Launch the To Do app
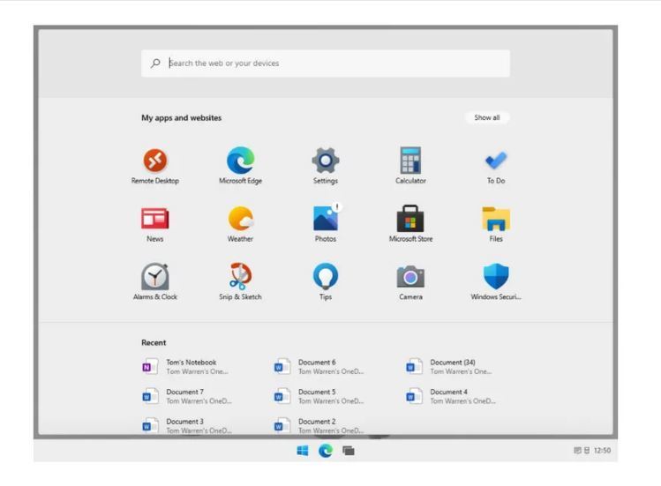The width and height of the screenshot is (661, 486). coord(496,161)
